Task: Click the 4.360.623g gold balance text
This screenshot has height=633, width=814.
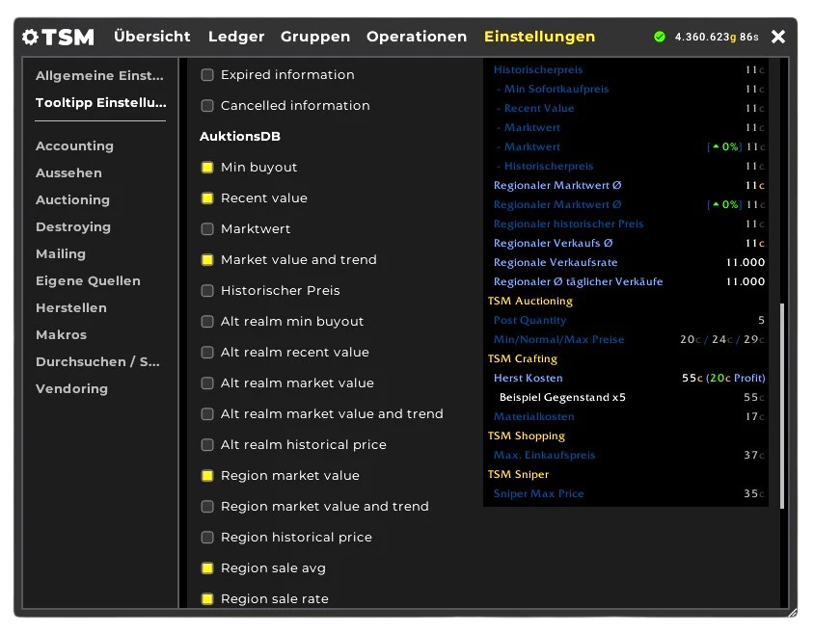Action: (x=706, y=37)
